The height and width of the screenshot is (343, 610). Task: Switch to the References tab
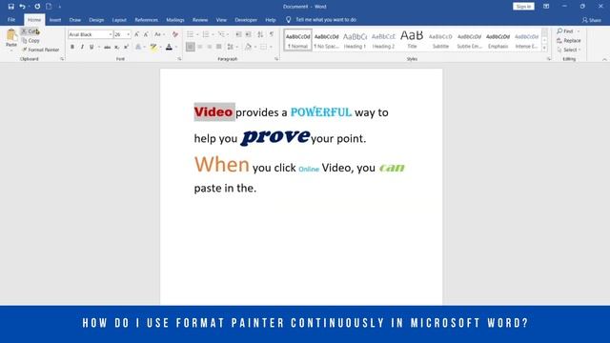click(146, 19)
